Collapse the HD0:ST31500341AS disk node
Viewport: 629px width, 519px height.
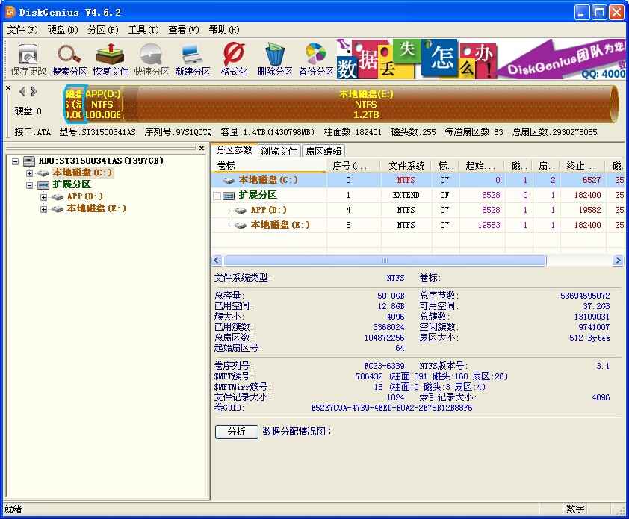15,161
